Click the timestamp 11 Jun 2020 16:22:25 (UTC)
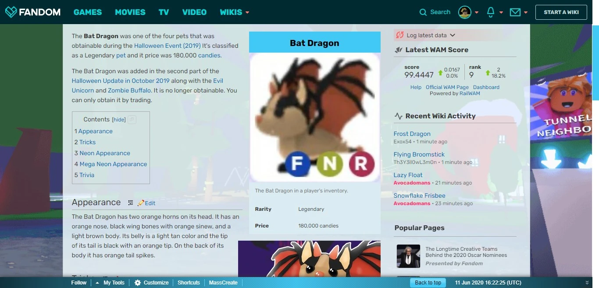This screenshot has width=599, height=288. (x=488, y=283)
